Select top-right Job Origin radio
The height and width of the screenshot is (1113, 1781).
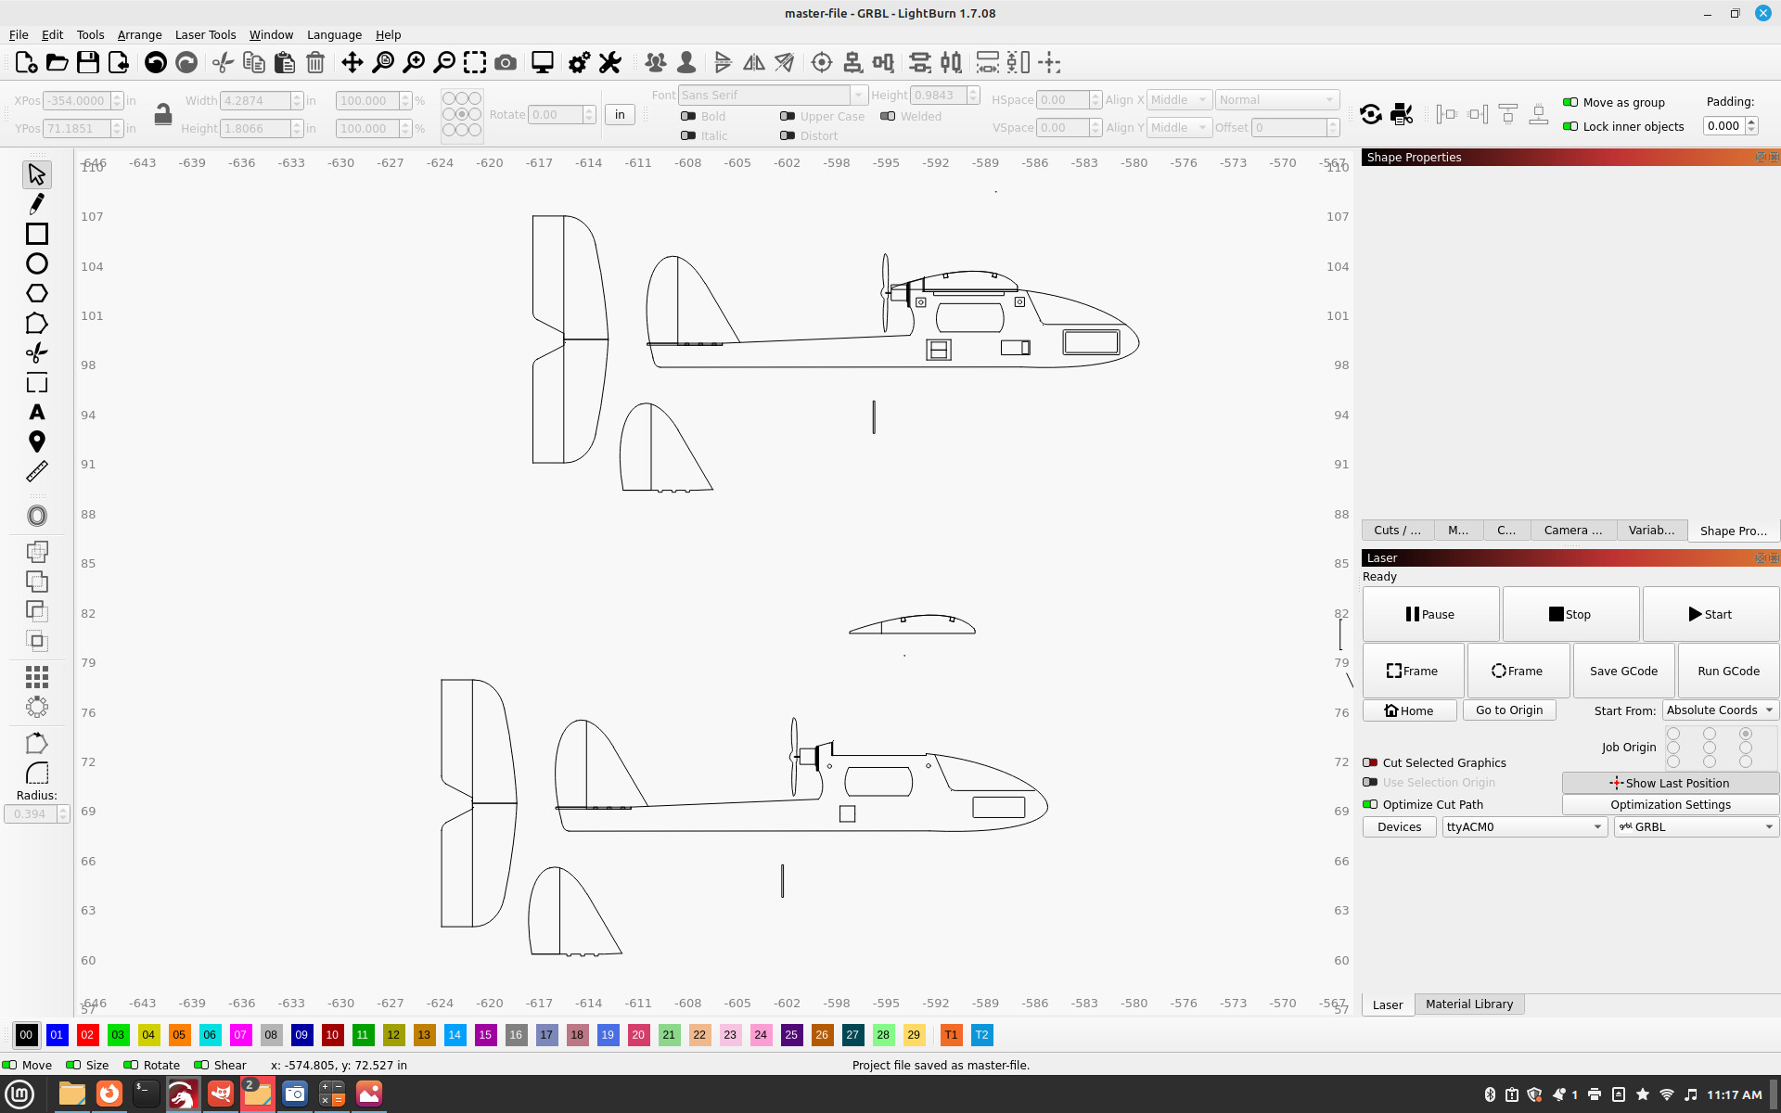point(1746,734)
